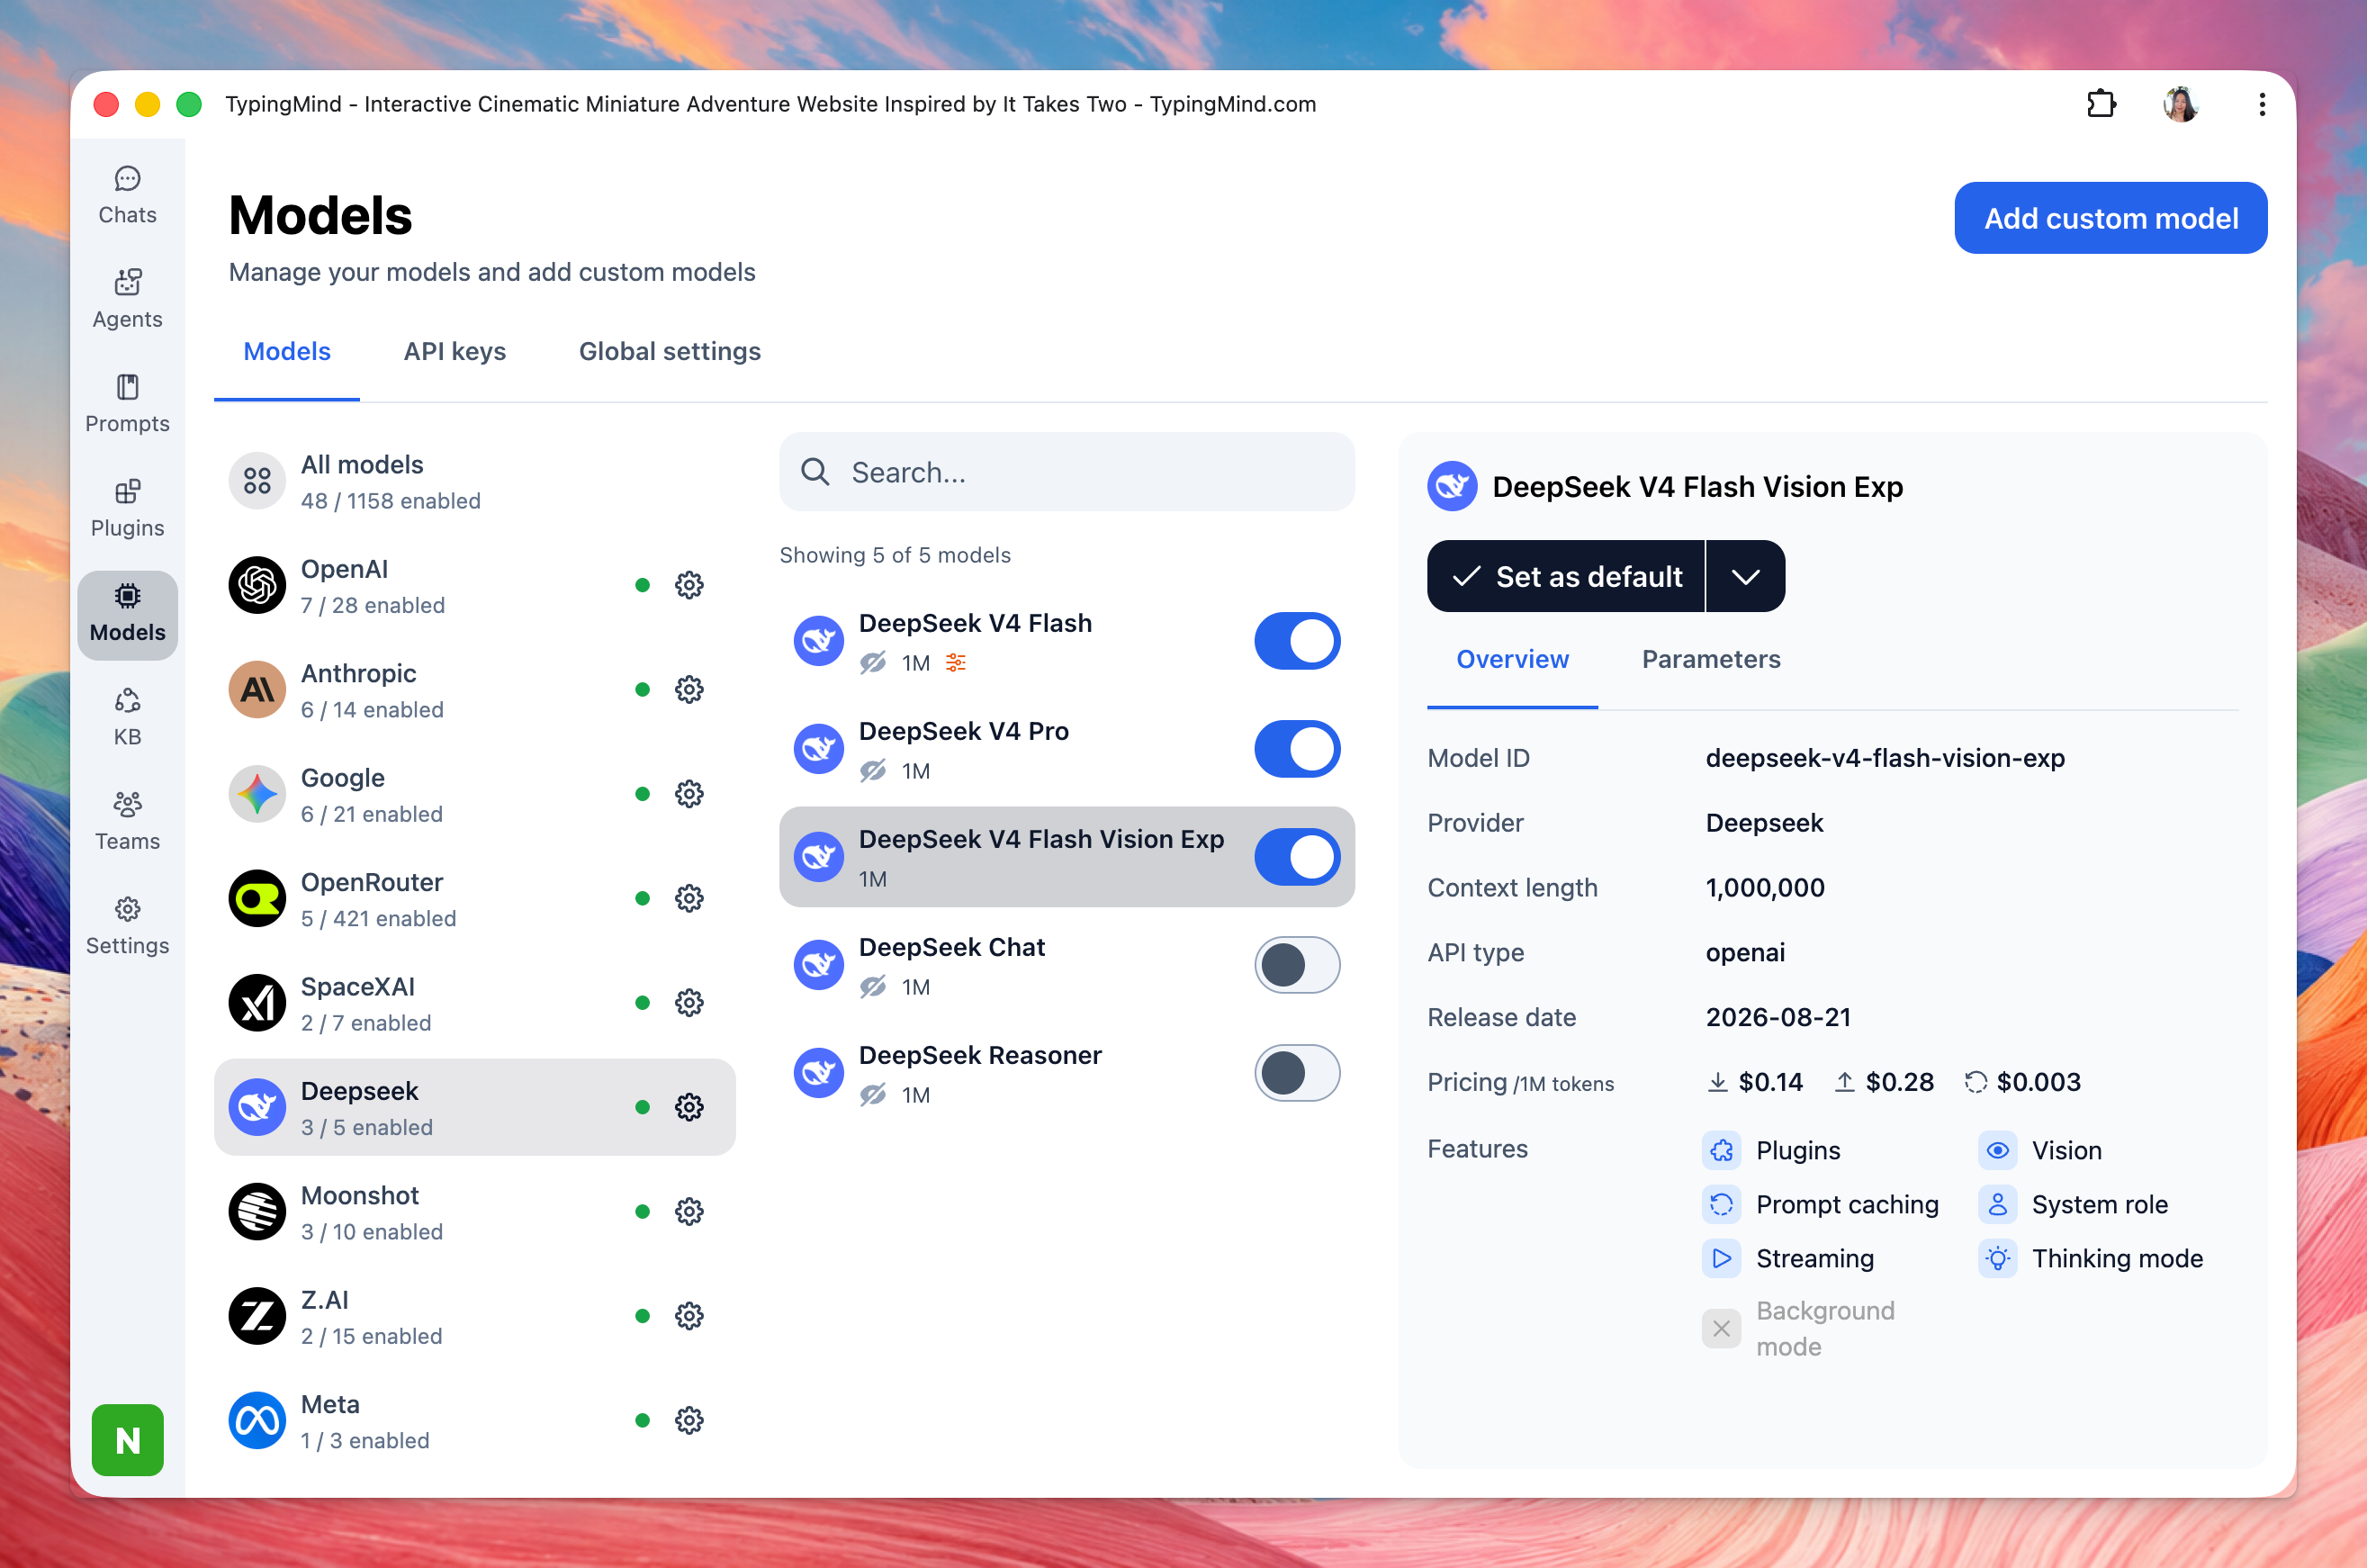Click the Streaming feature play icon
The height and width of the screenshot is (1568, 2367).
coord(1722,1258)
